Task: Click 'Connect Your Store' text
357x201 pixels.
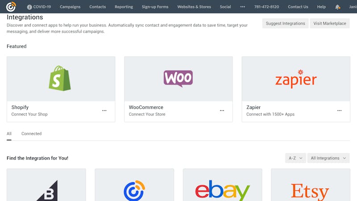Action: click(147, 114)
